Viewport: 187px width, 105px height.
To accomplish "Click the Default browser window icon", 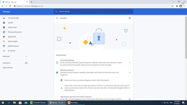I will 4,46.
